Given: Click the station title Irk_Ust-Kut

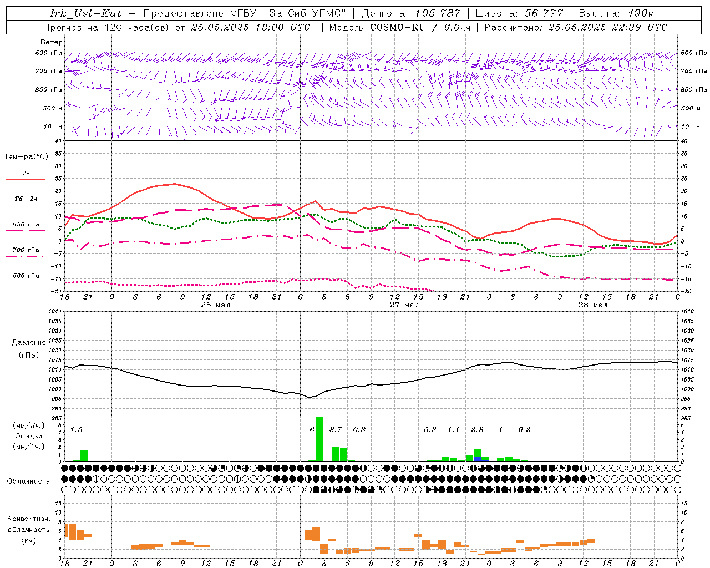Looking at the screenshot, I should [85, 13].
